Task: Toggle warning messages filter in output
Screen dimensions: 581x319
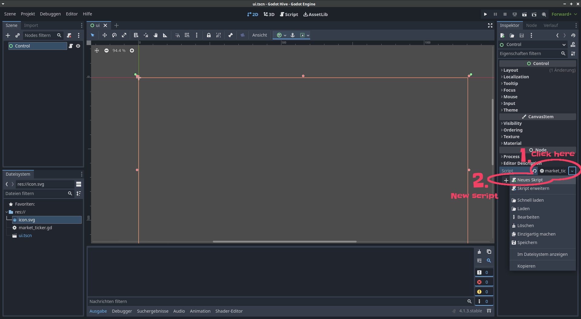Action: pyautogui.click(x=484, y=292)
